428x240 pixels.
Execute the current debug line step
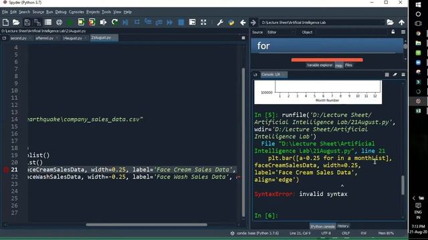pyautogui.click(x=136, y=22)
